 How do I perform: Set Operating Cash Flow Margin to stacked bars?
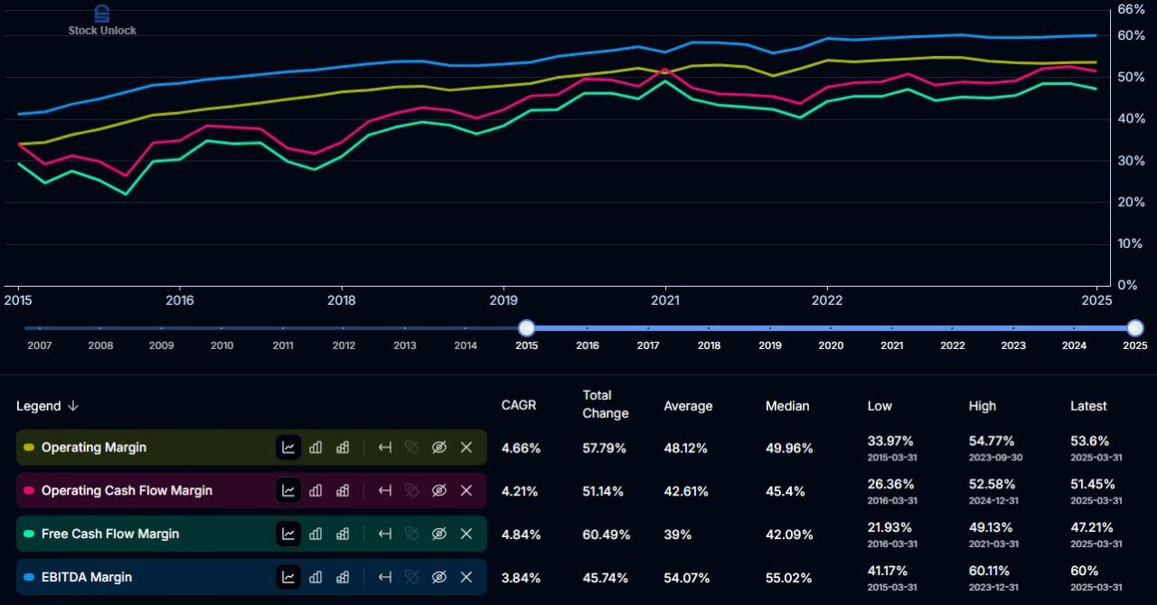coord(343,490)
